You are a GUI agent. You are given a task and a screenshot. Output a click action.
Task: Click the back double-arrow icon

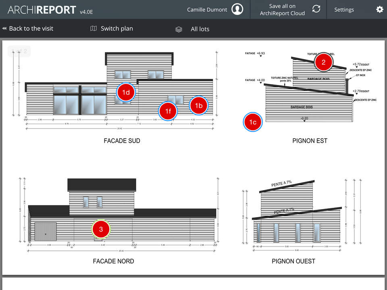click(4, 29)
